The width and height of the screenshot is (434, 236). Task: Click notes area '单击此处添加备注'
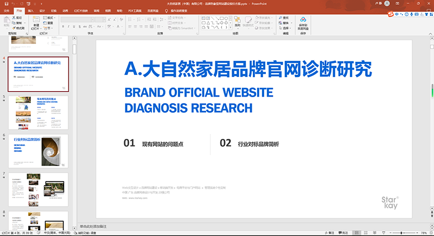click(93, 227)
